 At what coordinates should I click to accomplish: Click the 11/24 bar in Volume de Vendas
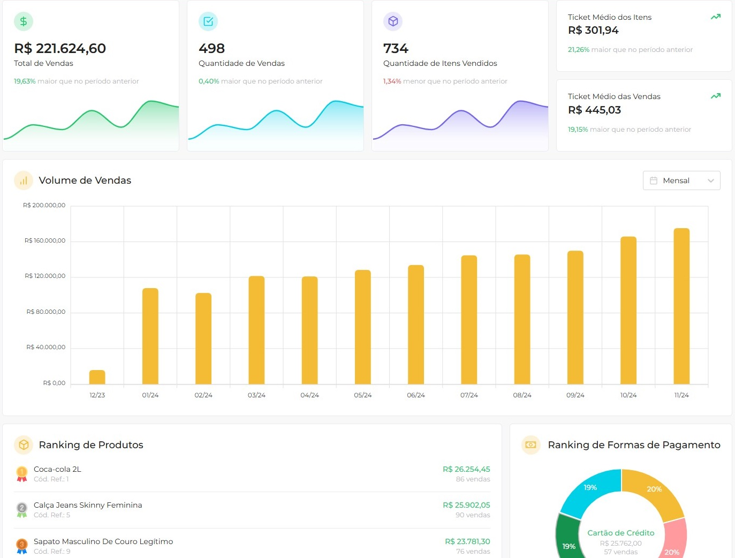[x=681, y=305]
